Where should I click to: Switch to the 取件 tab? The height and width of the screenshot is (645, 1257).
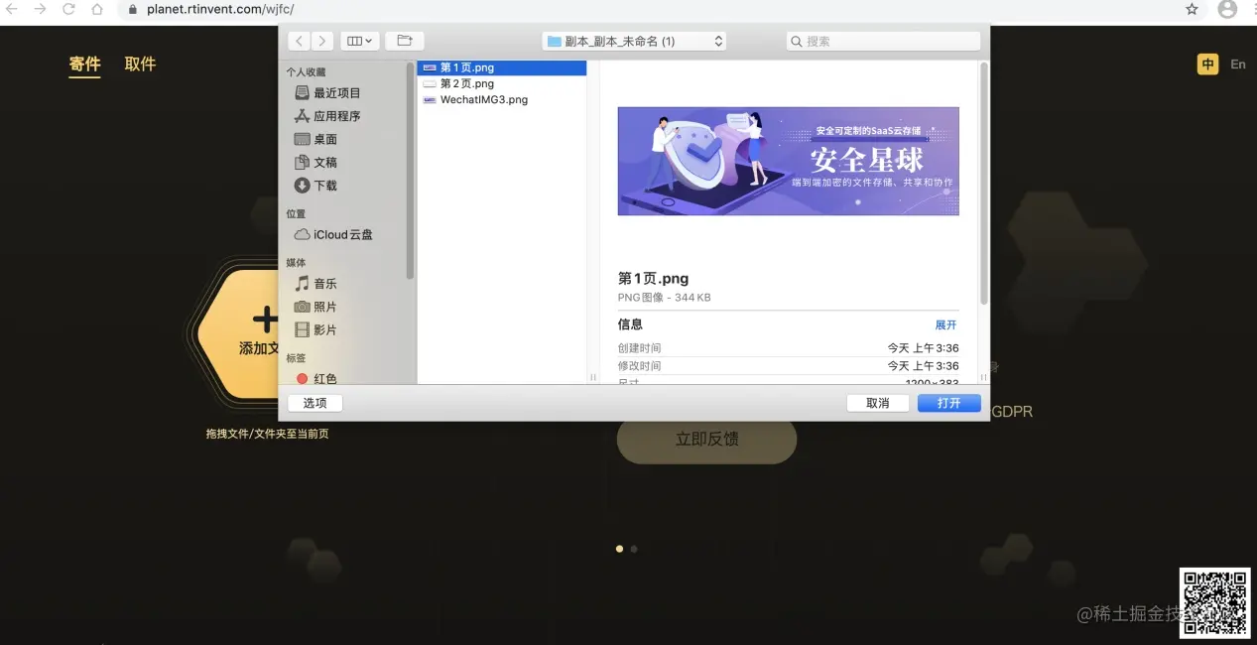(140, 64)
